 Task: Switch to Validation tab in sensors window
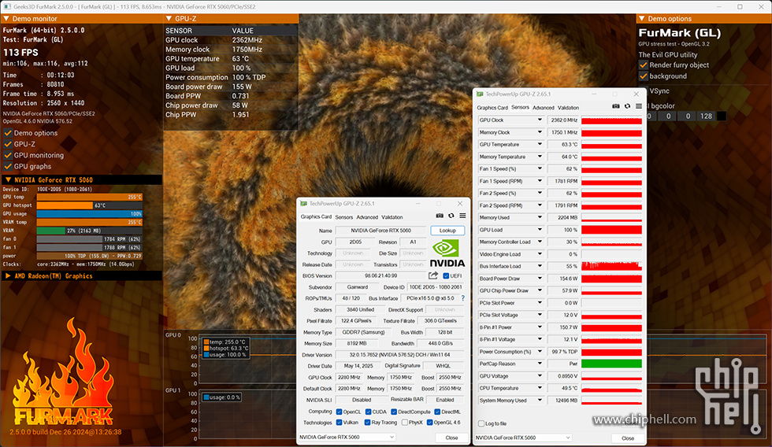[568, 108]
